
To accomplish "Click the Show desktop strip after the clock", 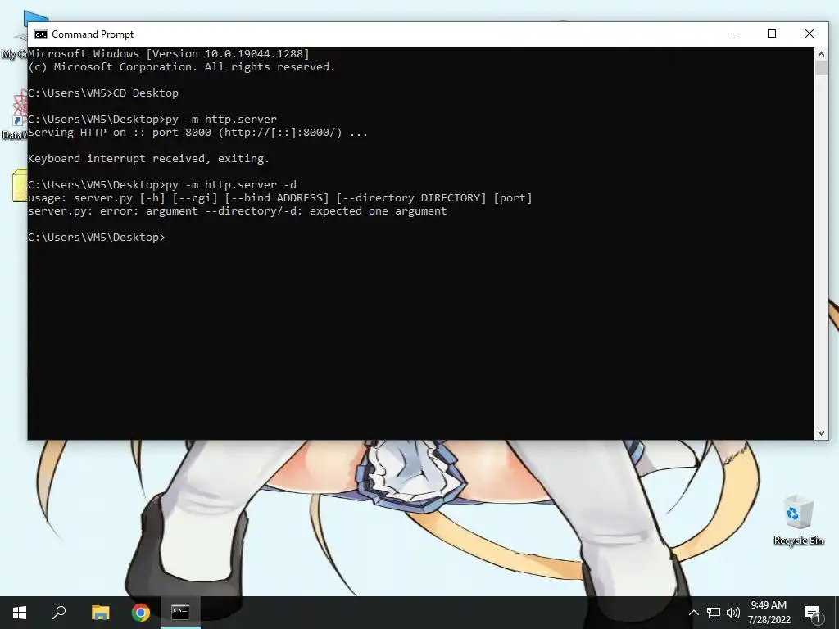I will pos(837,613).
